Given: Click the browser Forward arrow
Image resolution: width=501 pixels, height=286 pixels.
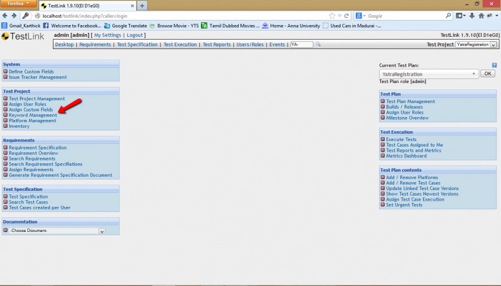Looking at the screenshot, I should [x=14, y=16].
